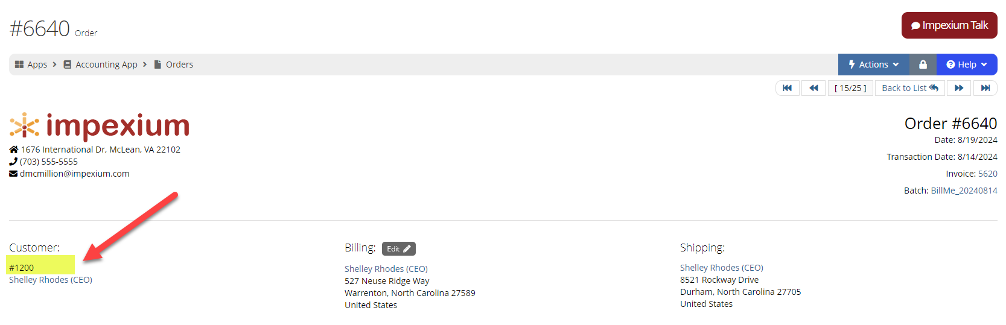Go to the previous order record

click(x=813, y=88)
